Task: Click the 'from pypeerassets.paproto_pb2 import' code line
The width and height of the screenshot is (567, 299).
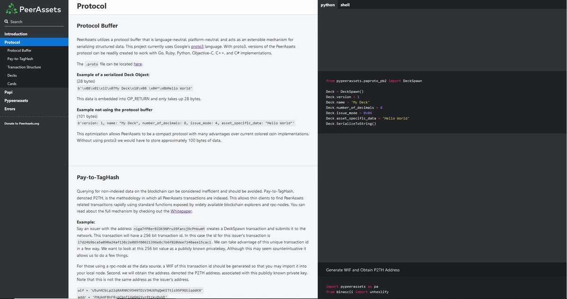Action: (374, 81)
